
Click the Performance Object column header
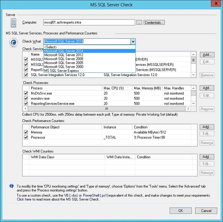tap(66, 127)
